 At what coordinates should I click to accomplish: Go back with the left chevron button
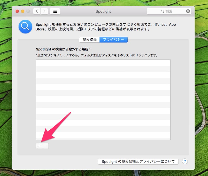[x=37, y=11]
